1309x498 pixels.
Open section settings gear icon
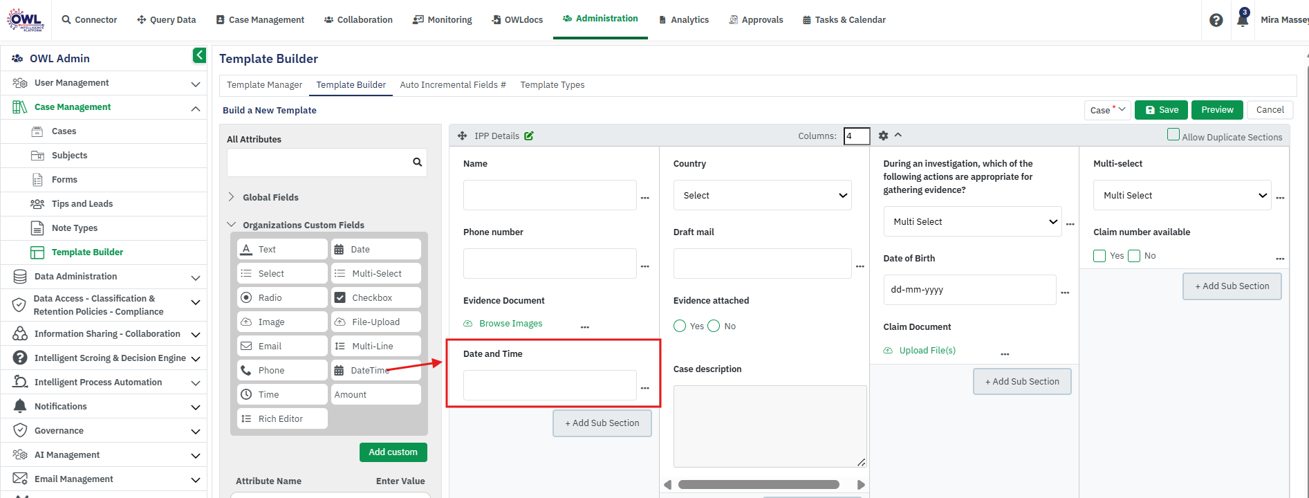click(x=883, y=136)
